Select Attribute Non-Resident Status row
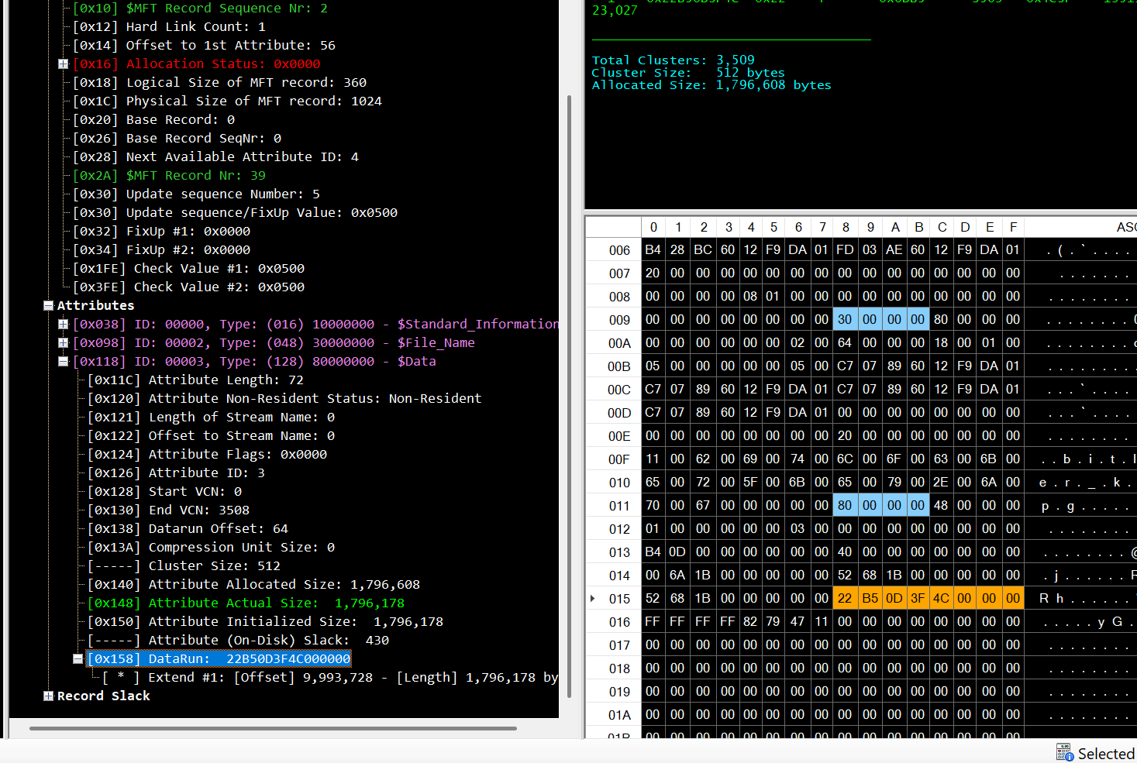Image resolution: width=1137 pixels, height=763 pixels. [x=284, y=399]
